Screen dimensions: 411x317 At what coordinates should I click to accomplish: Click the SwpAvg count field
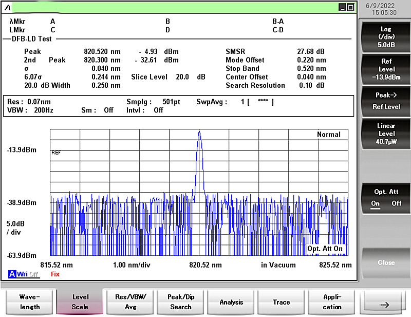pyautogui.click(x=257, y=102)
